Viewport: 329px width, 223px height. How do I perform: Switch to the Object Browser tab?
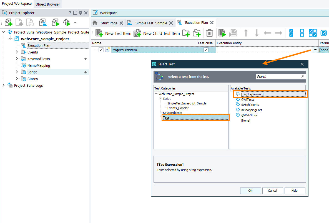click(47, 4)
